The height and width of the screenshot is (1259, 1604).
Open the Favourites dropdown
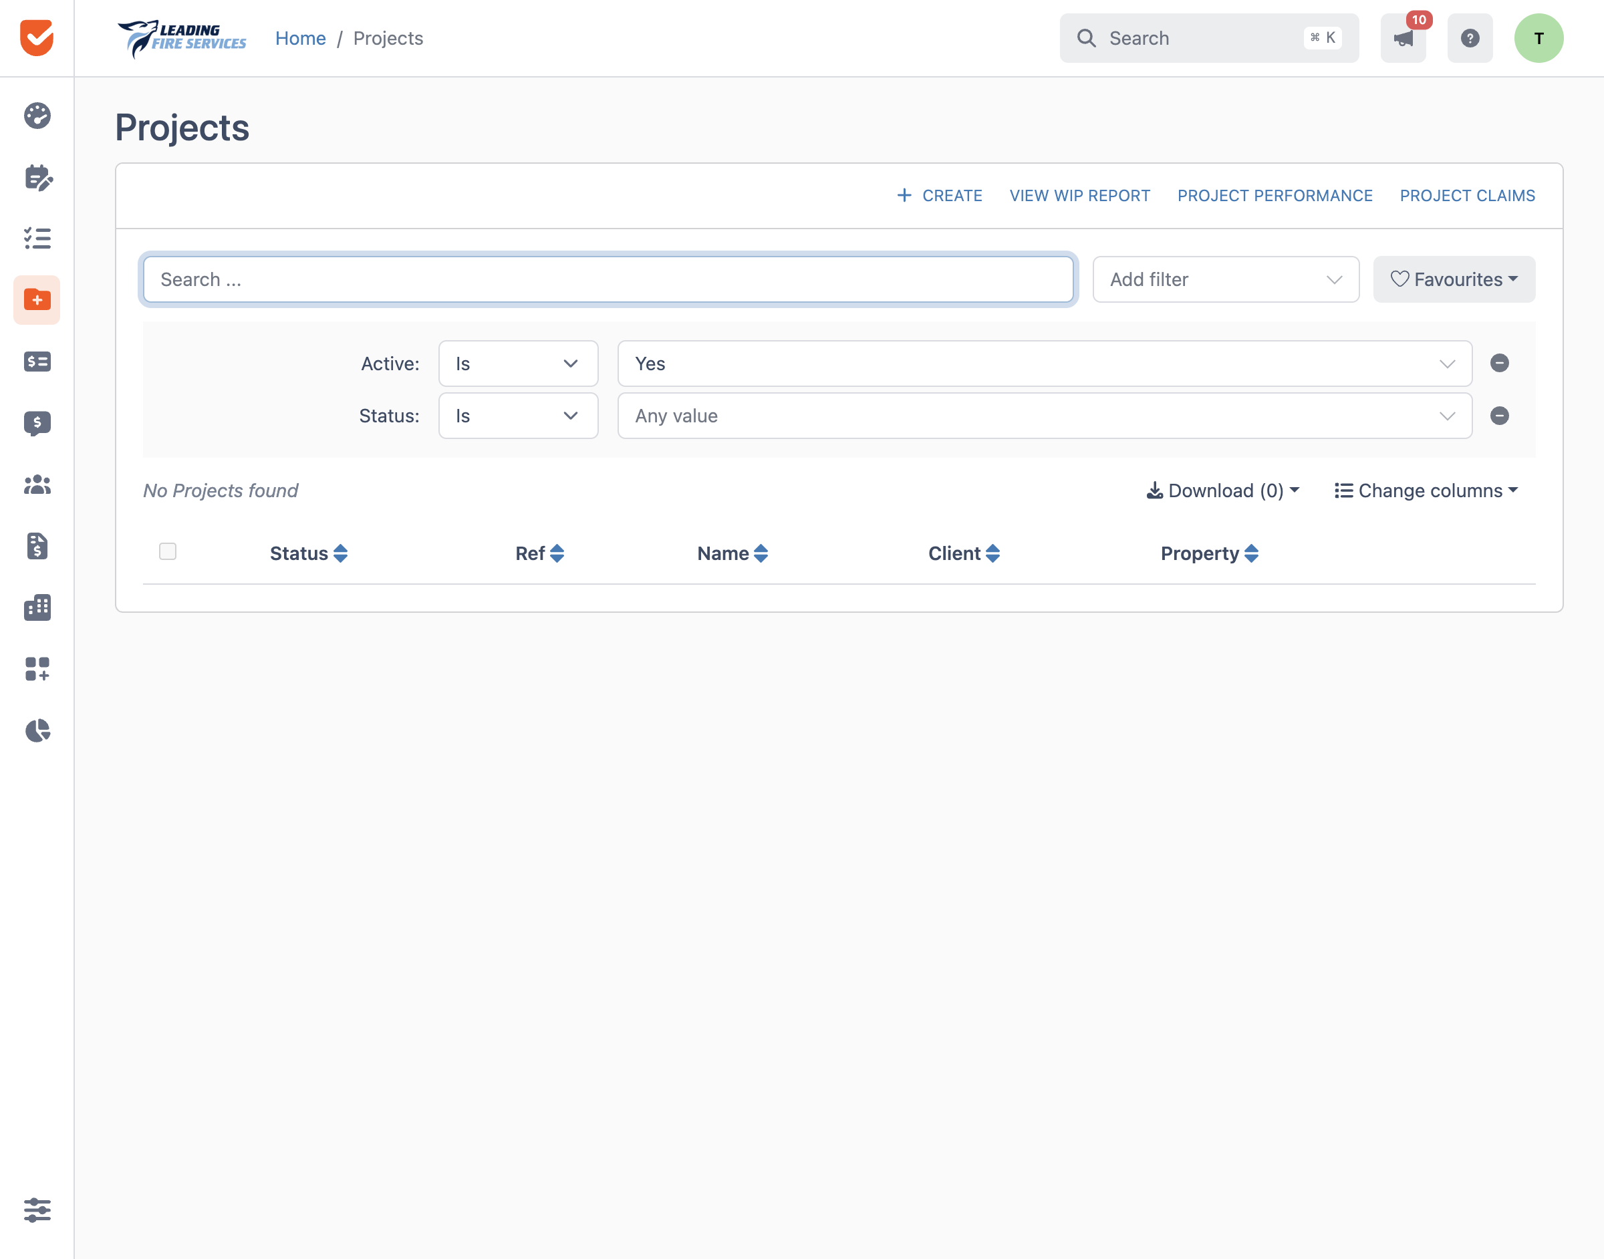[1454, 279]
